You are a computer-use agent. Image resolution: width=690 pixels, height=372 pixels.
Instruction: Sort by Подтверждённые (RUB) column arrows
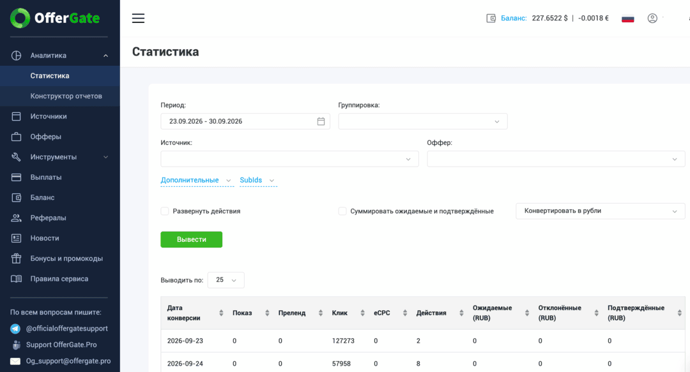click(x=680, y=313)
